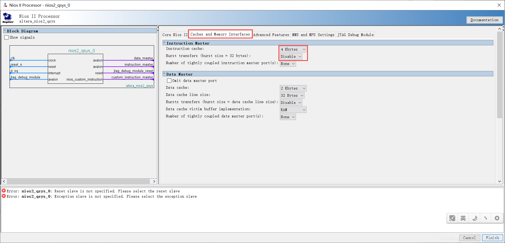The width and height of the screenshot is (505, 243).
Task: Click the settings panel vertical scrollbar thumb
Action: (499, 75)
